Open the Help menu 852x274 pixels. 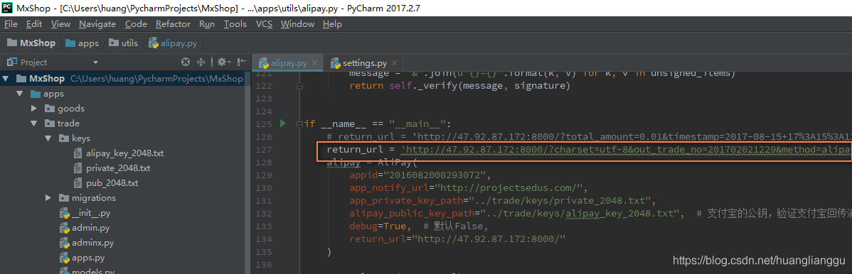coord(332,24)
